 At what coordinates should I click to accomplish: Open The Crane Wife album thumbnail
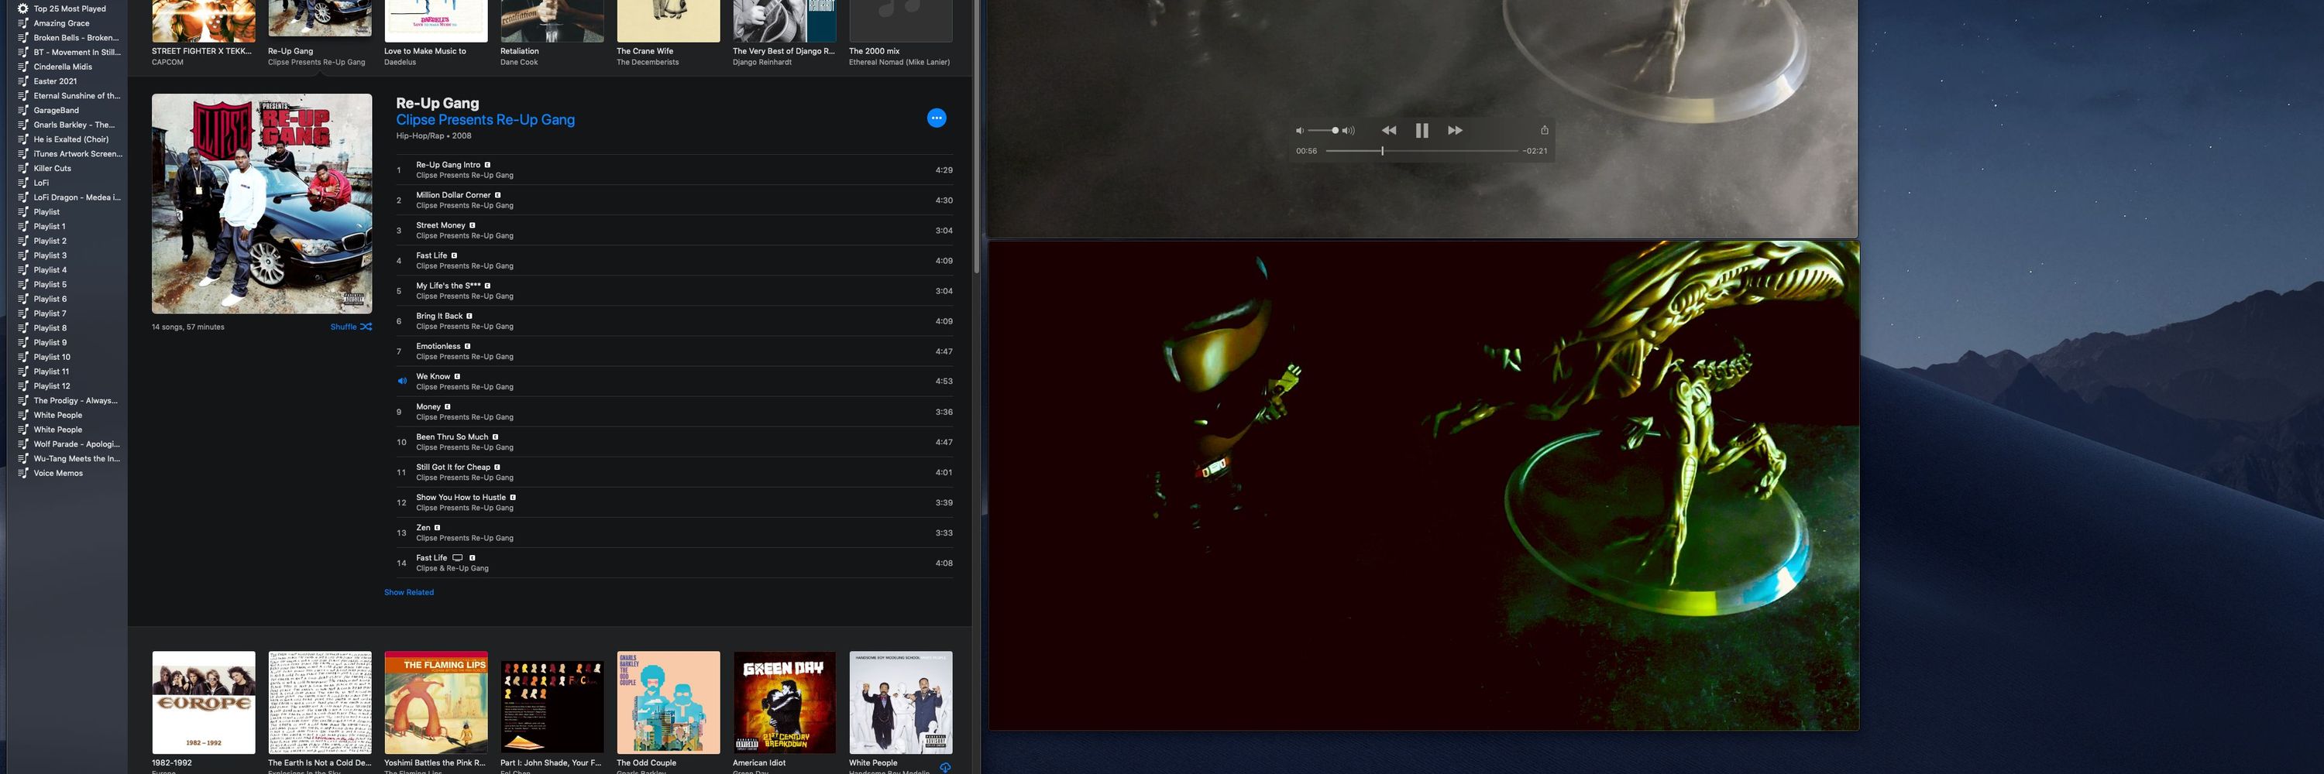click(x=669, y=21)
